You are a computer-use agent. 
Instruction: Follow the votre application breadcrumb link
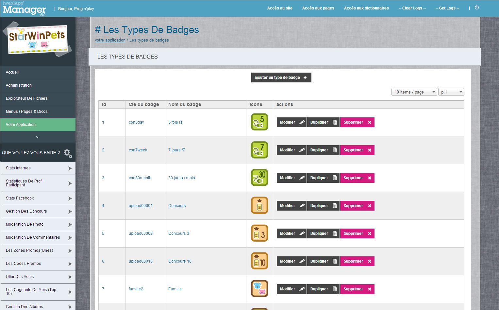(x=110, y=40)
